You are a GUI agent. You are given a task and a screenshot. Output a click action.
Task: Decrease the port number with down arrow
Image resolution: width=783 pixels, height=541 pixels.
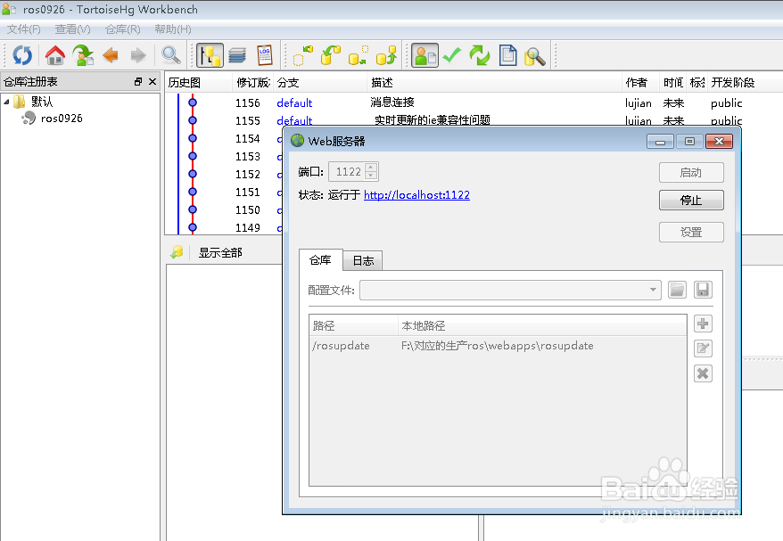371,176
